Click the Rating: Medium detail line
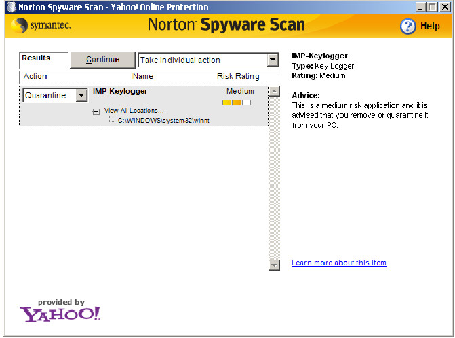This screenshot has height=338, width=455. pyautogui.click(x=318, y=76)
